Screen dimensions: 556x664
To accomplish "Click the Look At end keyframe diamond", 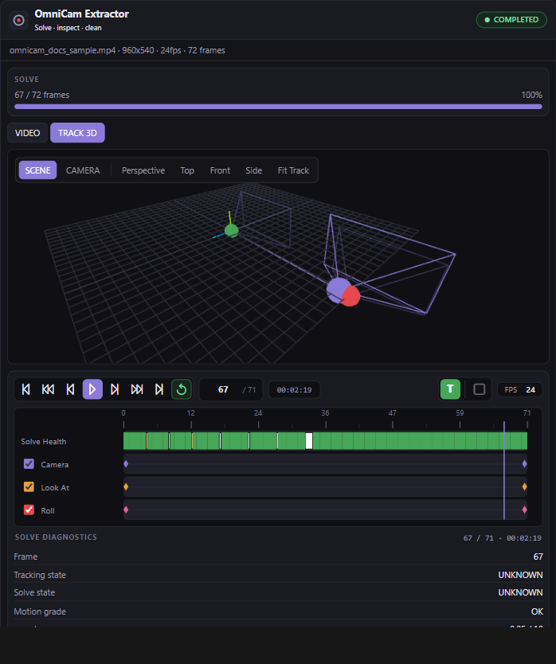I will [525, 486].
